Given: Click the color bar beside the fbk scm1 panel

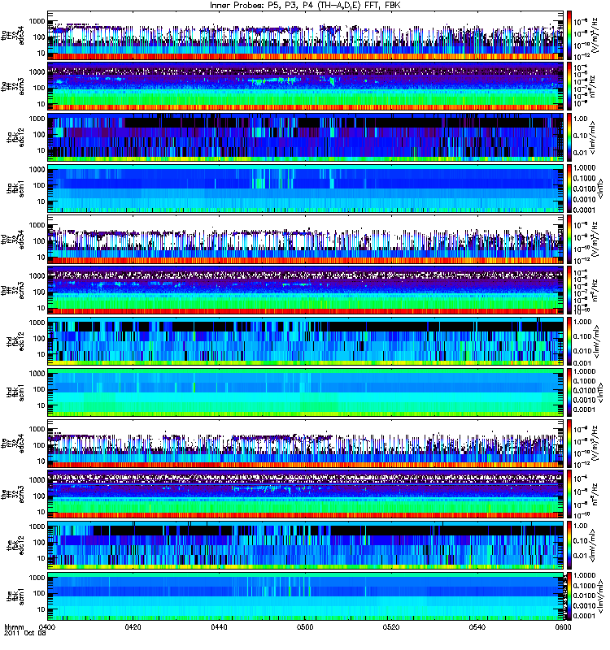Looking at the screenshot, I should point(569,596).
